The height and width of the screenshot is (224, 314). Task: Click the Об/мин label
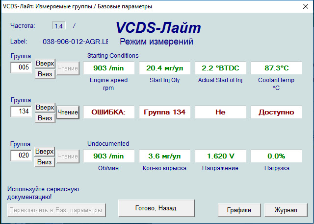point(108,168)
